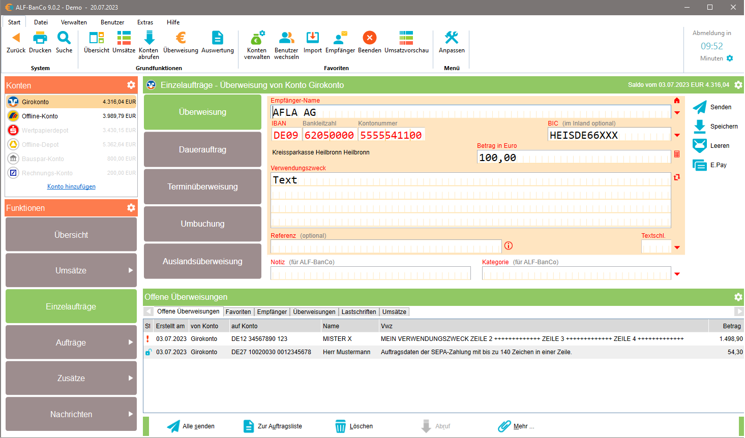745x438 pixels.
Task: Expand the Zusätze function submenu
Action: pyautogui.click(x=131, y=378)
